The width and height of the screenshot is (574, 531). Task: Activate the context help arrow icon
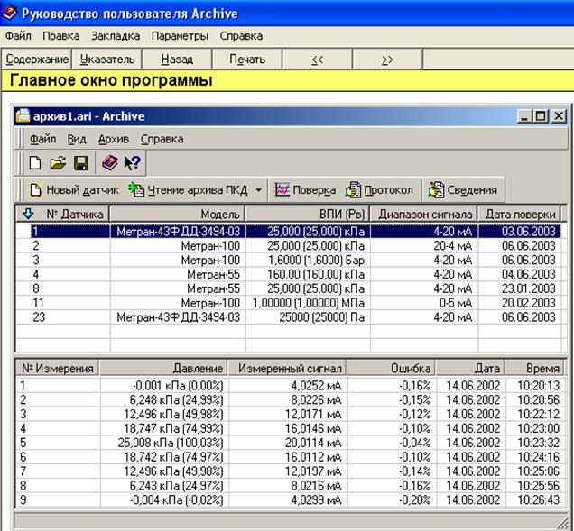click(132, 163)
